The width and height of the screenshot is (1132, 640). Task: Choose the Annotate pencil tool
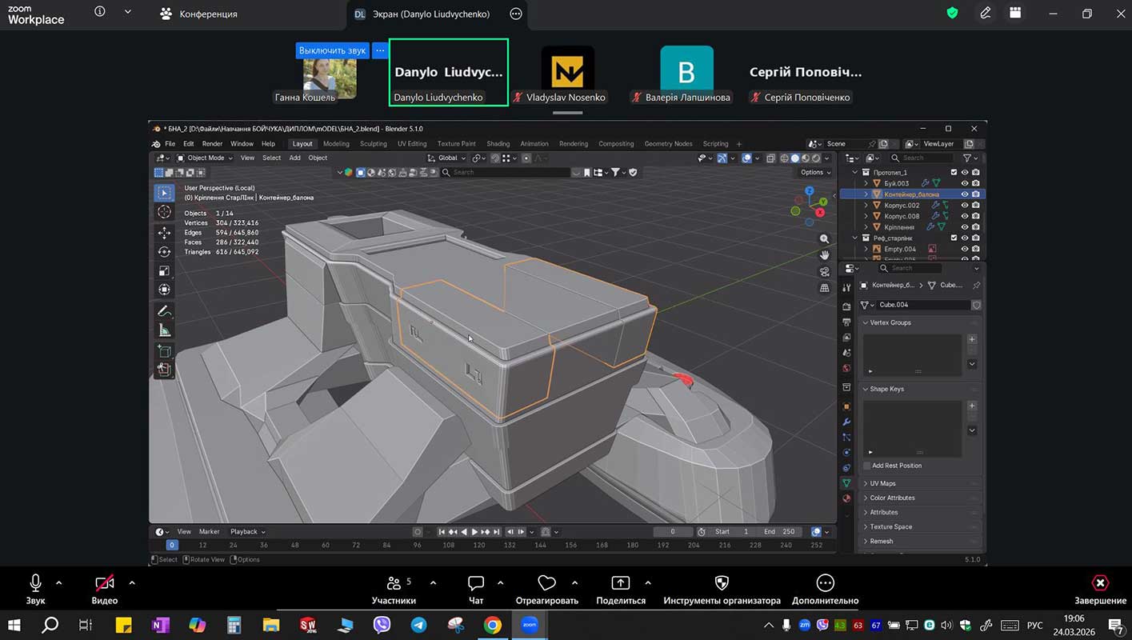164,310
